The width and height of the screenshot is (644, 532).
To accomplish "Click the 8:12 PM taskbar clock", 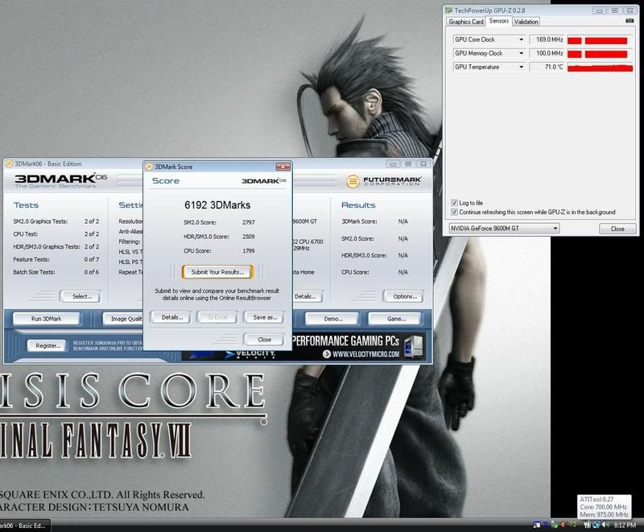I will [x=625, y=525].
